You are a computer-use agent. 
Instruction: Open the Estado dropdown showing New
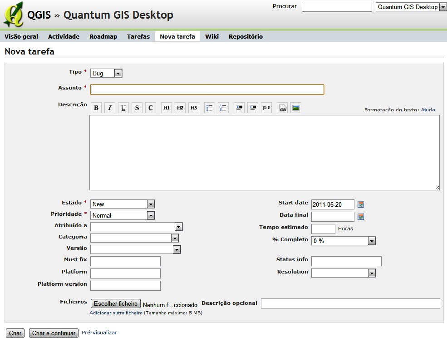[x=123, y=204]
